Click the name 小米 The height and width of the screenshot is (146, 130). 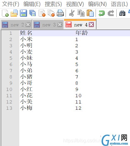coord(26,39)
